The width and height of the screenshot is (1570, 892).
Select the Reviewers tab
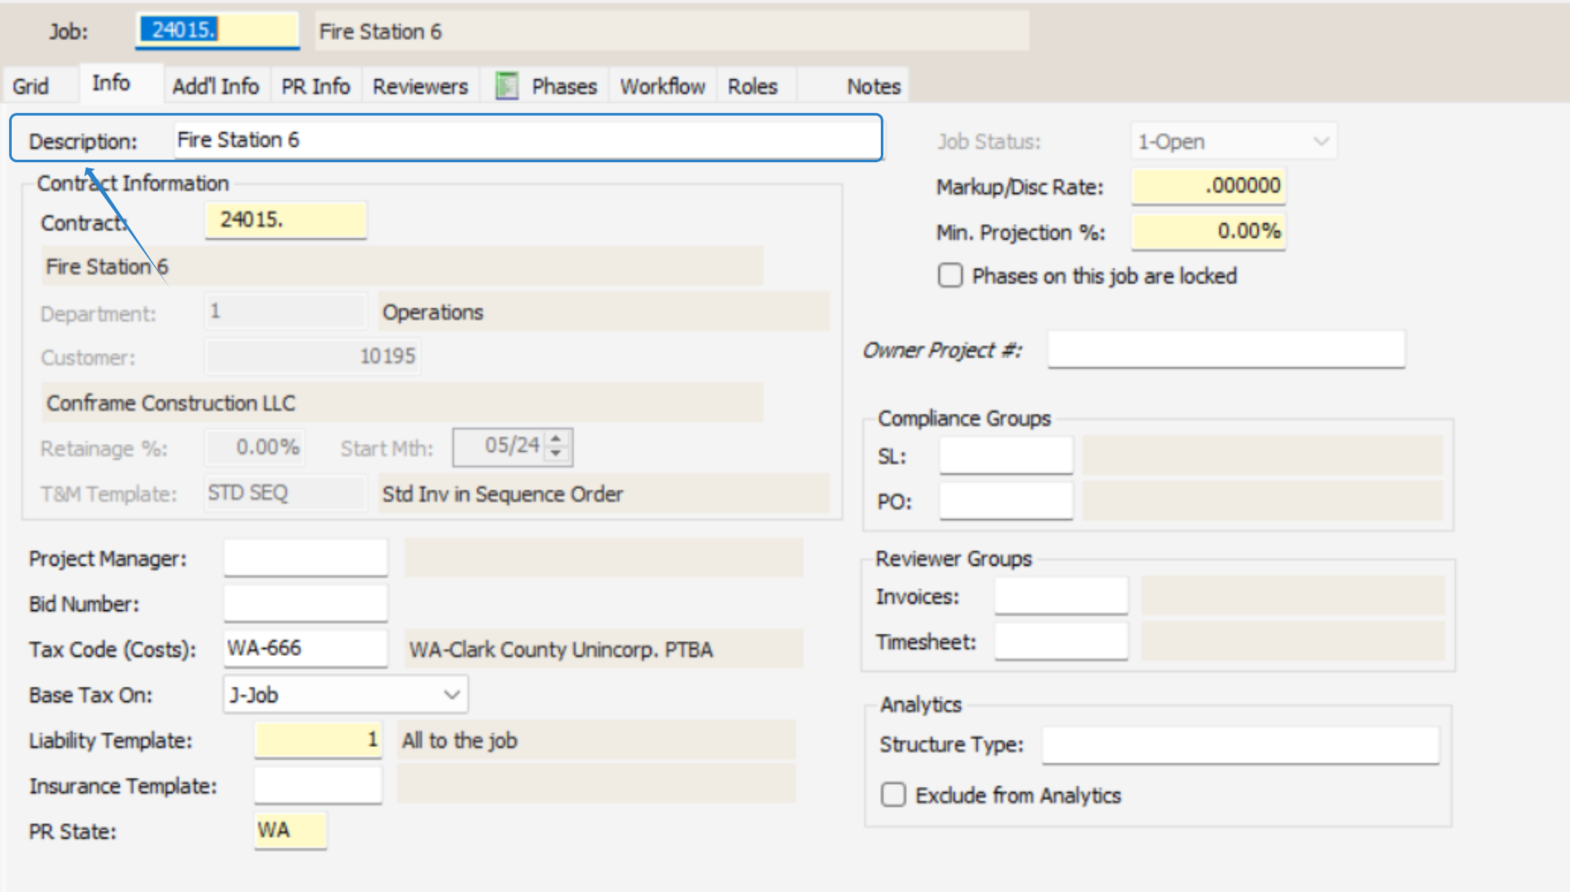(x=420, y=86)
